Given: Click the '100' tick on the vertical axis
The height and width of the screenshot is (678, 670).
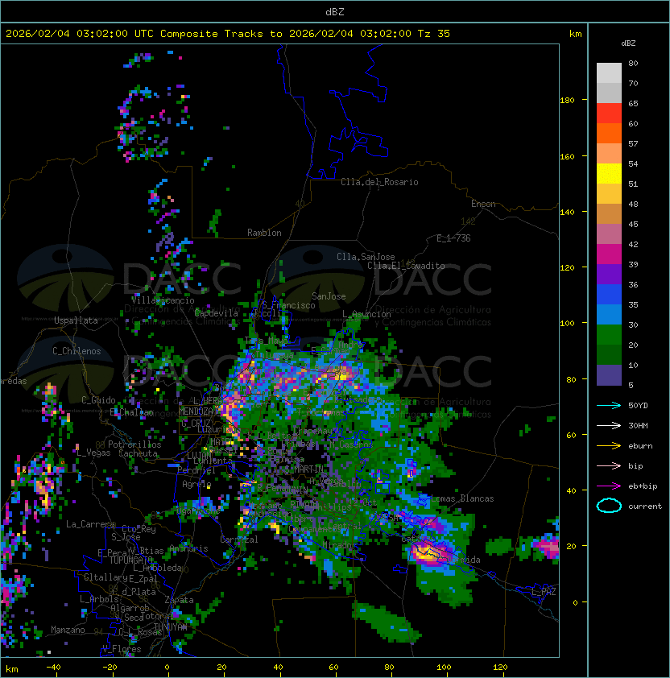Looking at the screenshot, I should pos(567,324).
